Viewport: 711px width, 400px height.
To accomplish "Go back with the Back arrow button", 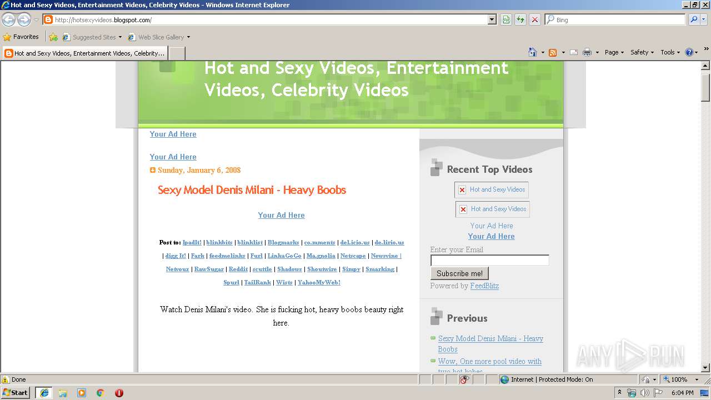I will coord(9,20).
